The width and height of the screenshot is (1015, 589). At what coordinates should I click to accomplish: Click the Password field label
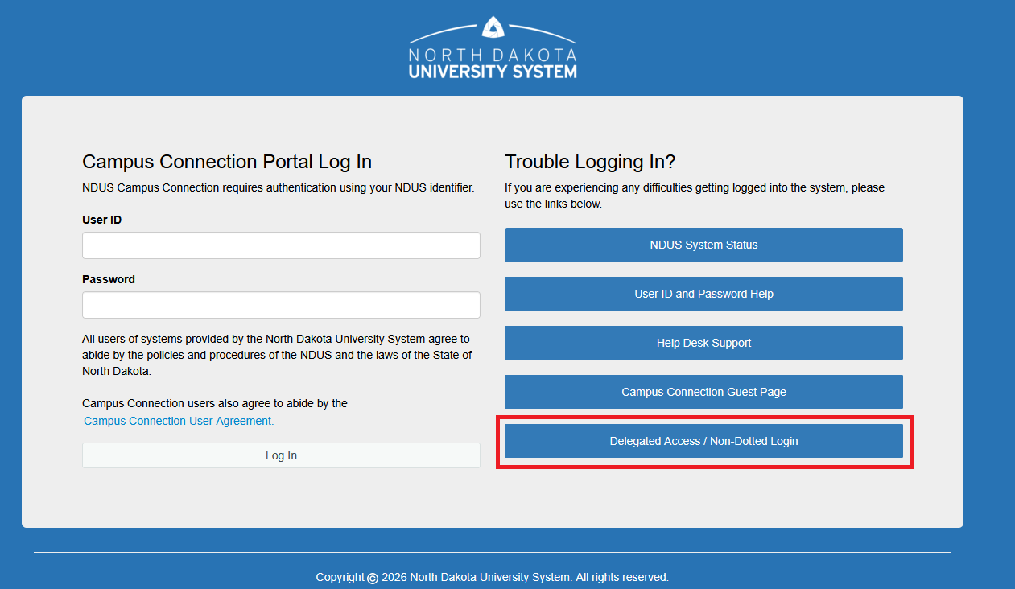point(109,279)
